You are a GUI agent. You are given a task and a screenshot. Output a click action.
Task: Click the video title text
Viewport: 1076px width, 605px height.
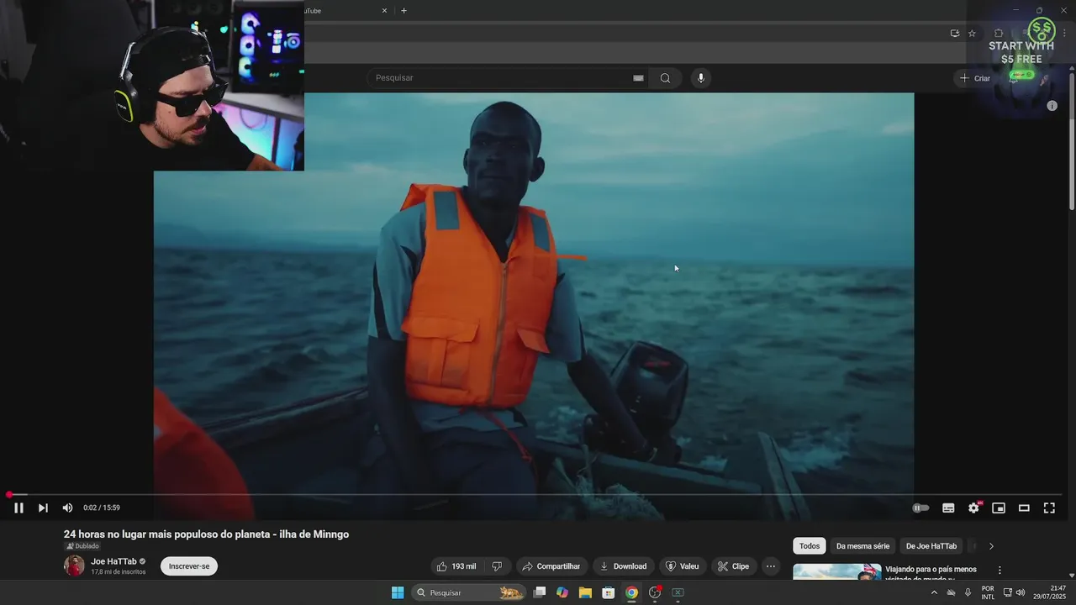(x=206, y=534)
